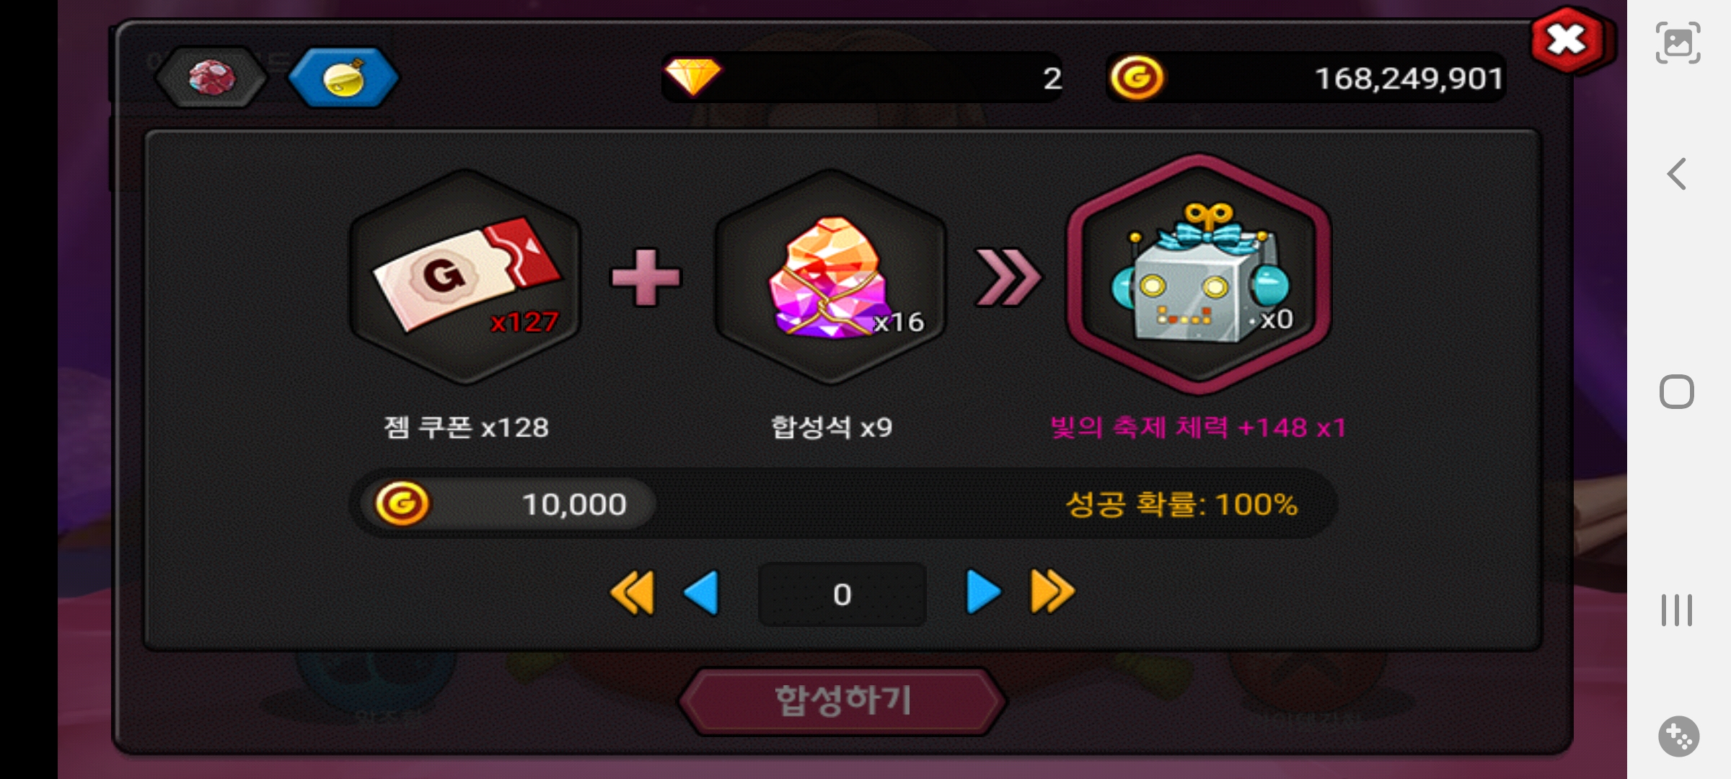
Task: Tap the 10,000 gold cost coin icon
Action: coord(402,503)
